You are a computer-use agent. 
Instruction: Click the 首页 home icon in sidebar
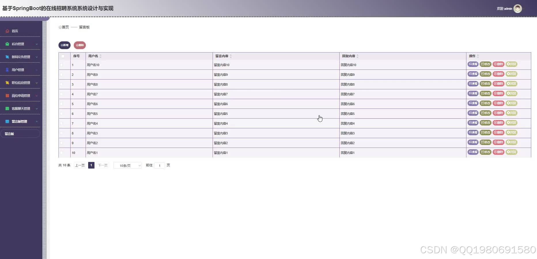7,31
